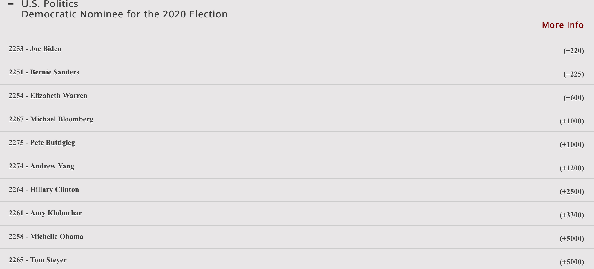The width and height of the screenshot is (594, 269).
Task: Select Tom Steyer +5000 odds
Action: 572,262
